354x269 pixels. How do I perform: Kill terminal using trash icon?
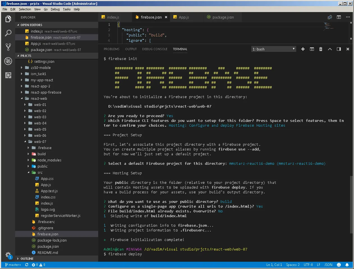321,49
